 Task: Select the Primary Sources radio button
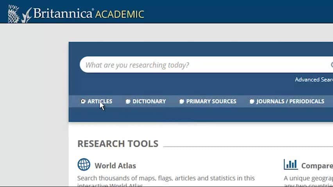coord(182,101)
